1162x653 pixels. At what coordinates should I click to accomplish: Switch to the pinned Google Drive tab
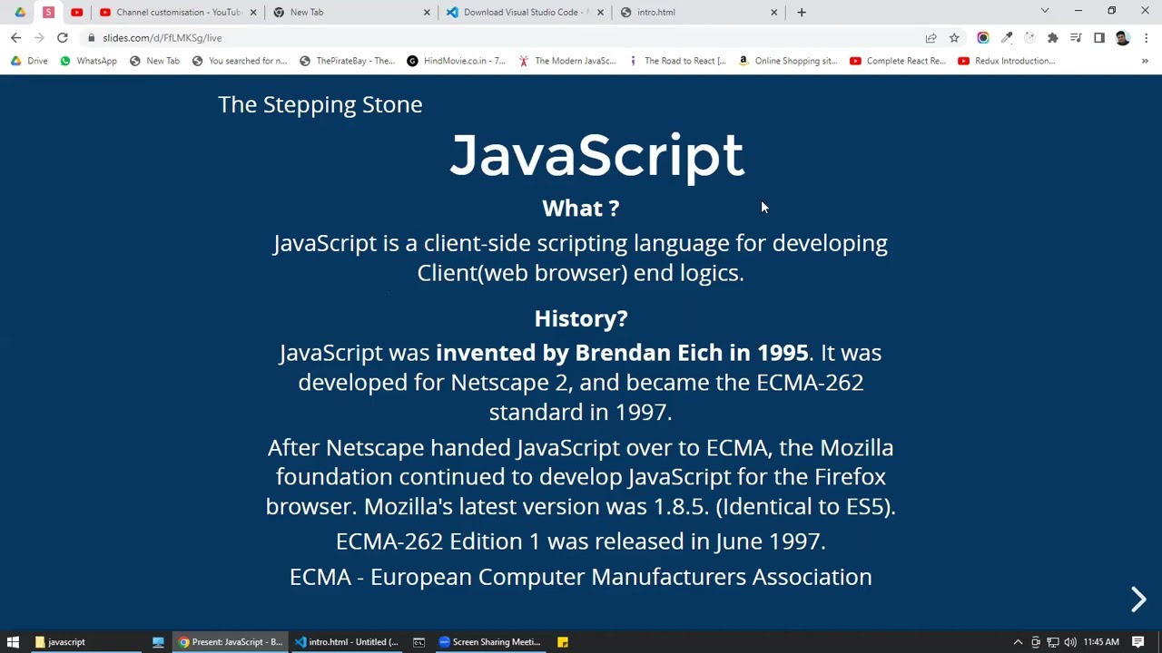pyautogui.click(x=20, y=12)
